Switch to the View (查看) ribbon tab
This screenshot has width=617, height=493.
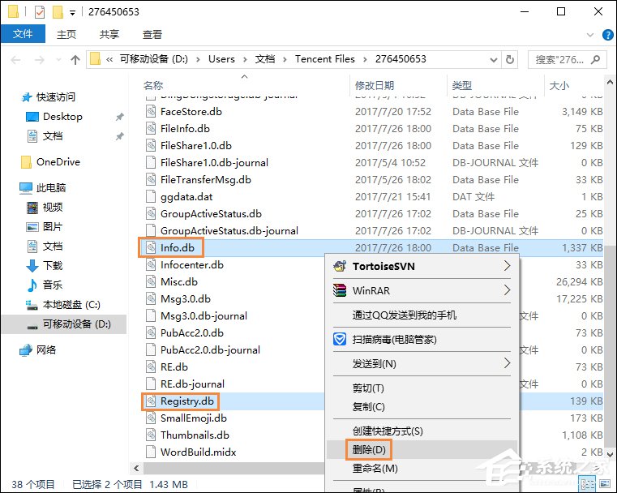[152, 35]
